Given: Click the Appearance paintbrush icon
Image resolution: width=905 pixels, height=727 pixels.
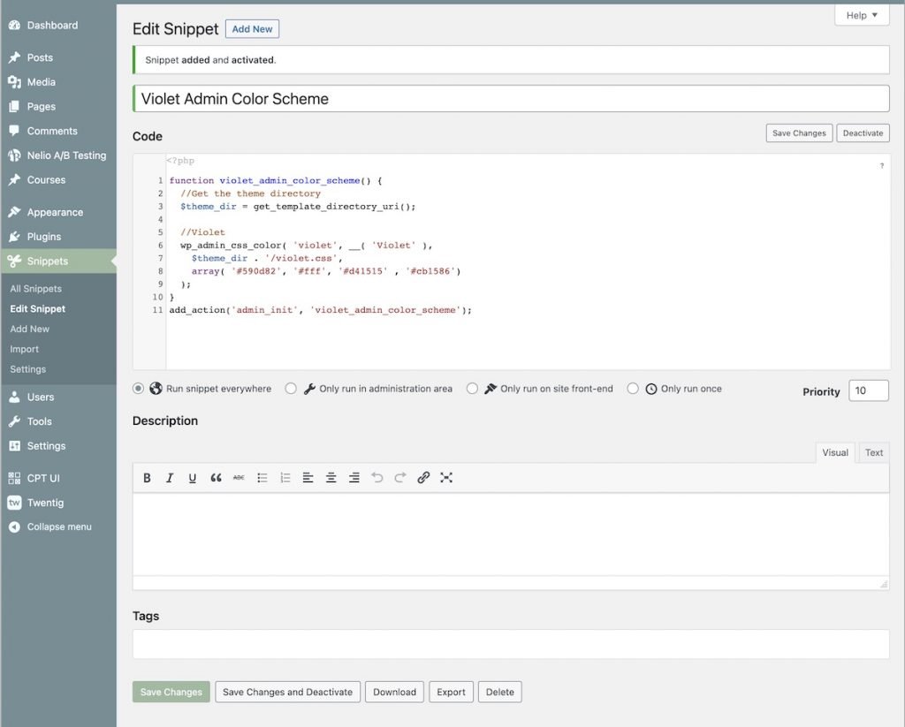Looking at the screenshot, I should (x=14, y=212).
